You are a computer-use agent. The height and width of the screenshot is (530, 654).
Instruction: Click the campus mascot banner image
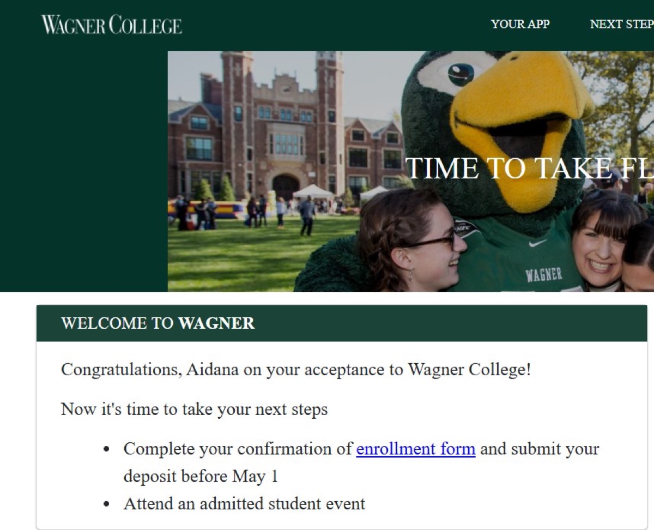tap(411, 171)
